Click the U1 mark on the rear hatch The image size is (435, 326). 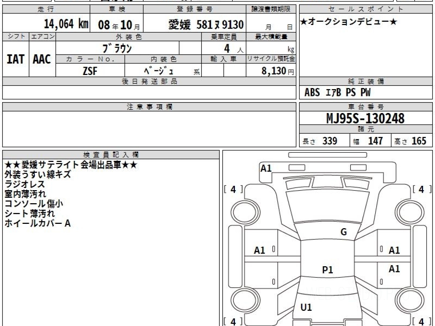click(x=306, y=308)
